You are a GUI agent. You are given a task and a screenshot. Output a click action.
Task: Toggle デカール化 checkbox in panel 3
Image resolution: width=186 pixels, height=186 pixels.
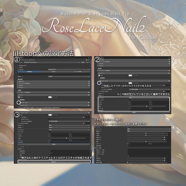tap(49, 132)
